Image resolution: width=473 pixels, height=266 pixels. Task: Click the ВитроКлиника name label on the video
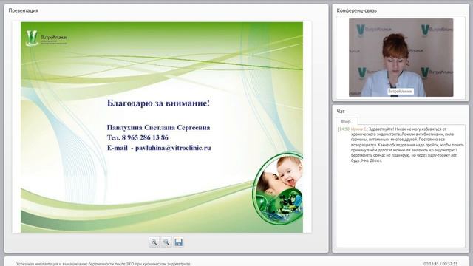[x=401, y=92]
